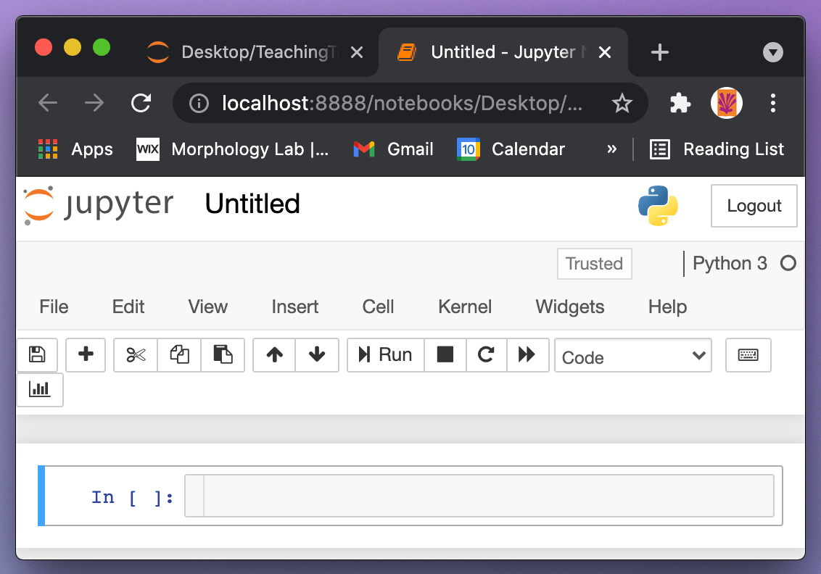The image size is (821, 574).
Task: Open the Cell menu
Action: [377, 307]
